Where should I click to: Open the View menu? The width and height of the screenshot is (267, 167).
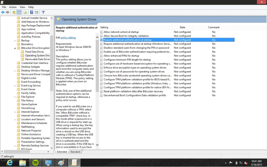22,7
